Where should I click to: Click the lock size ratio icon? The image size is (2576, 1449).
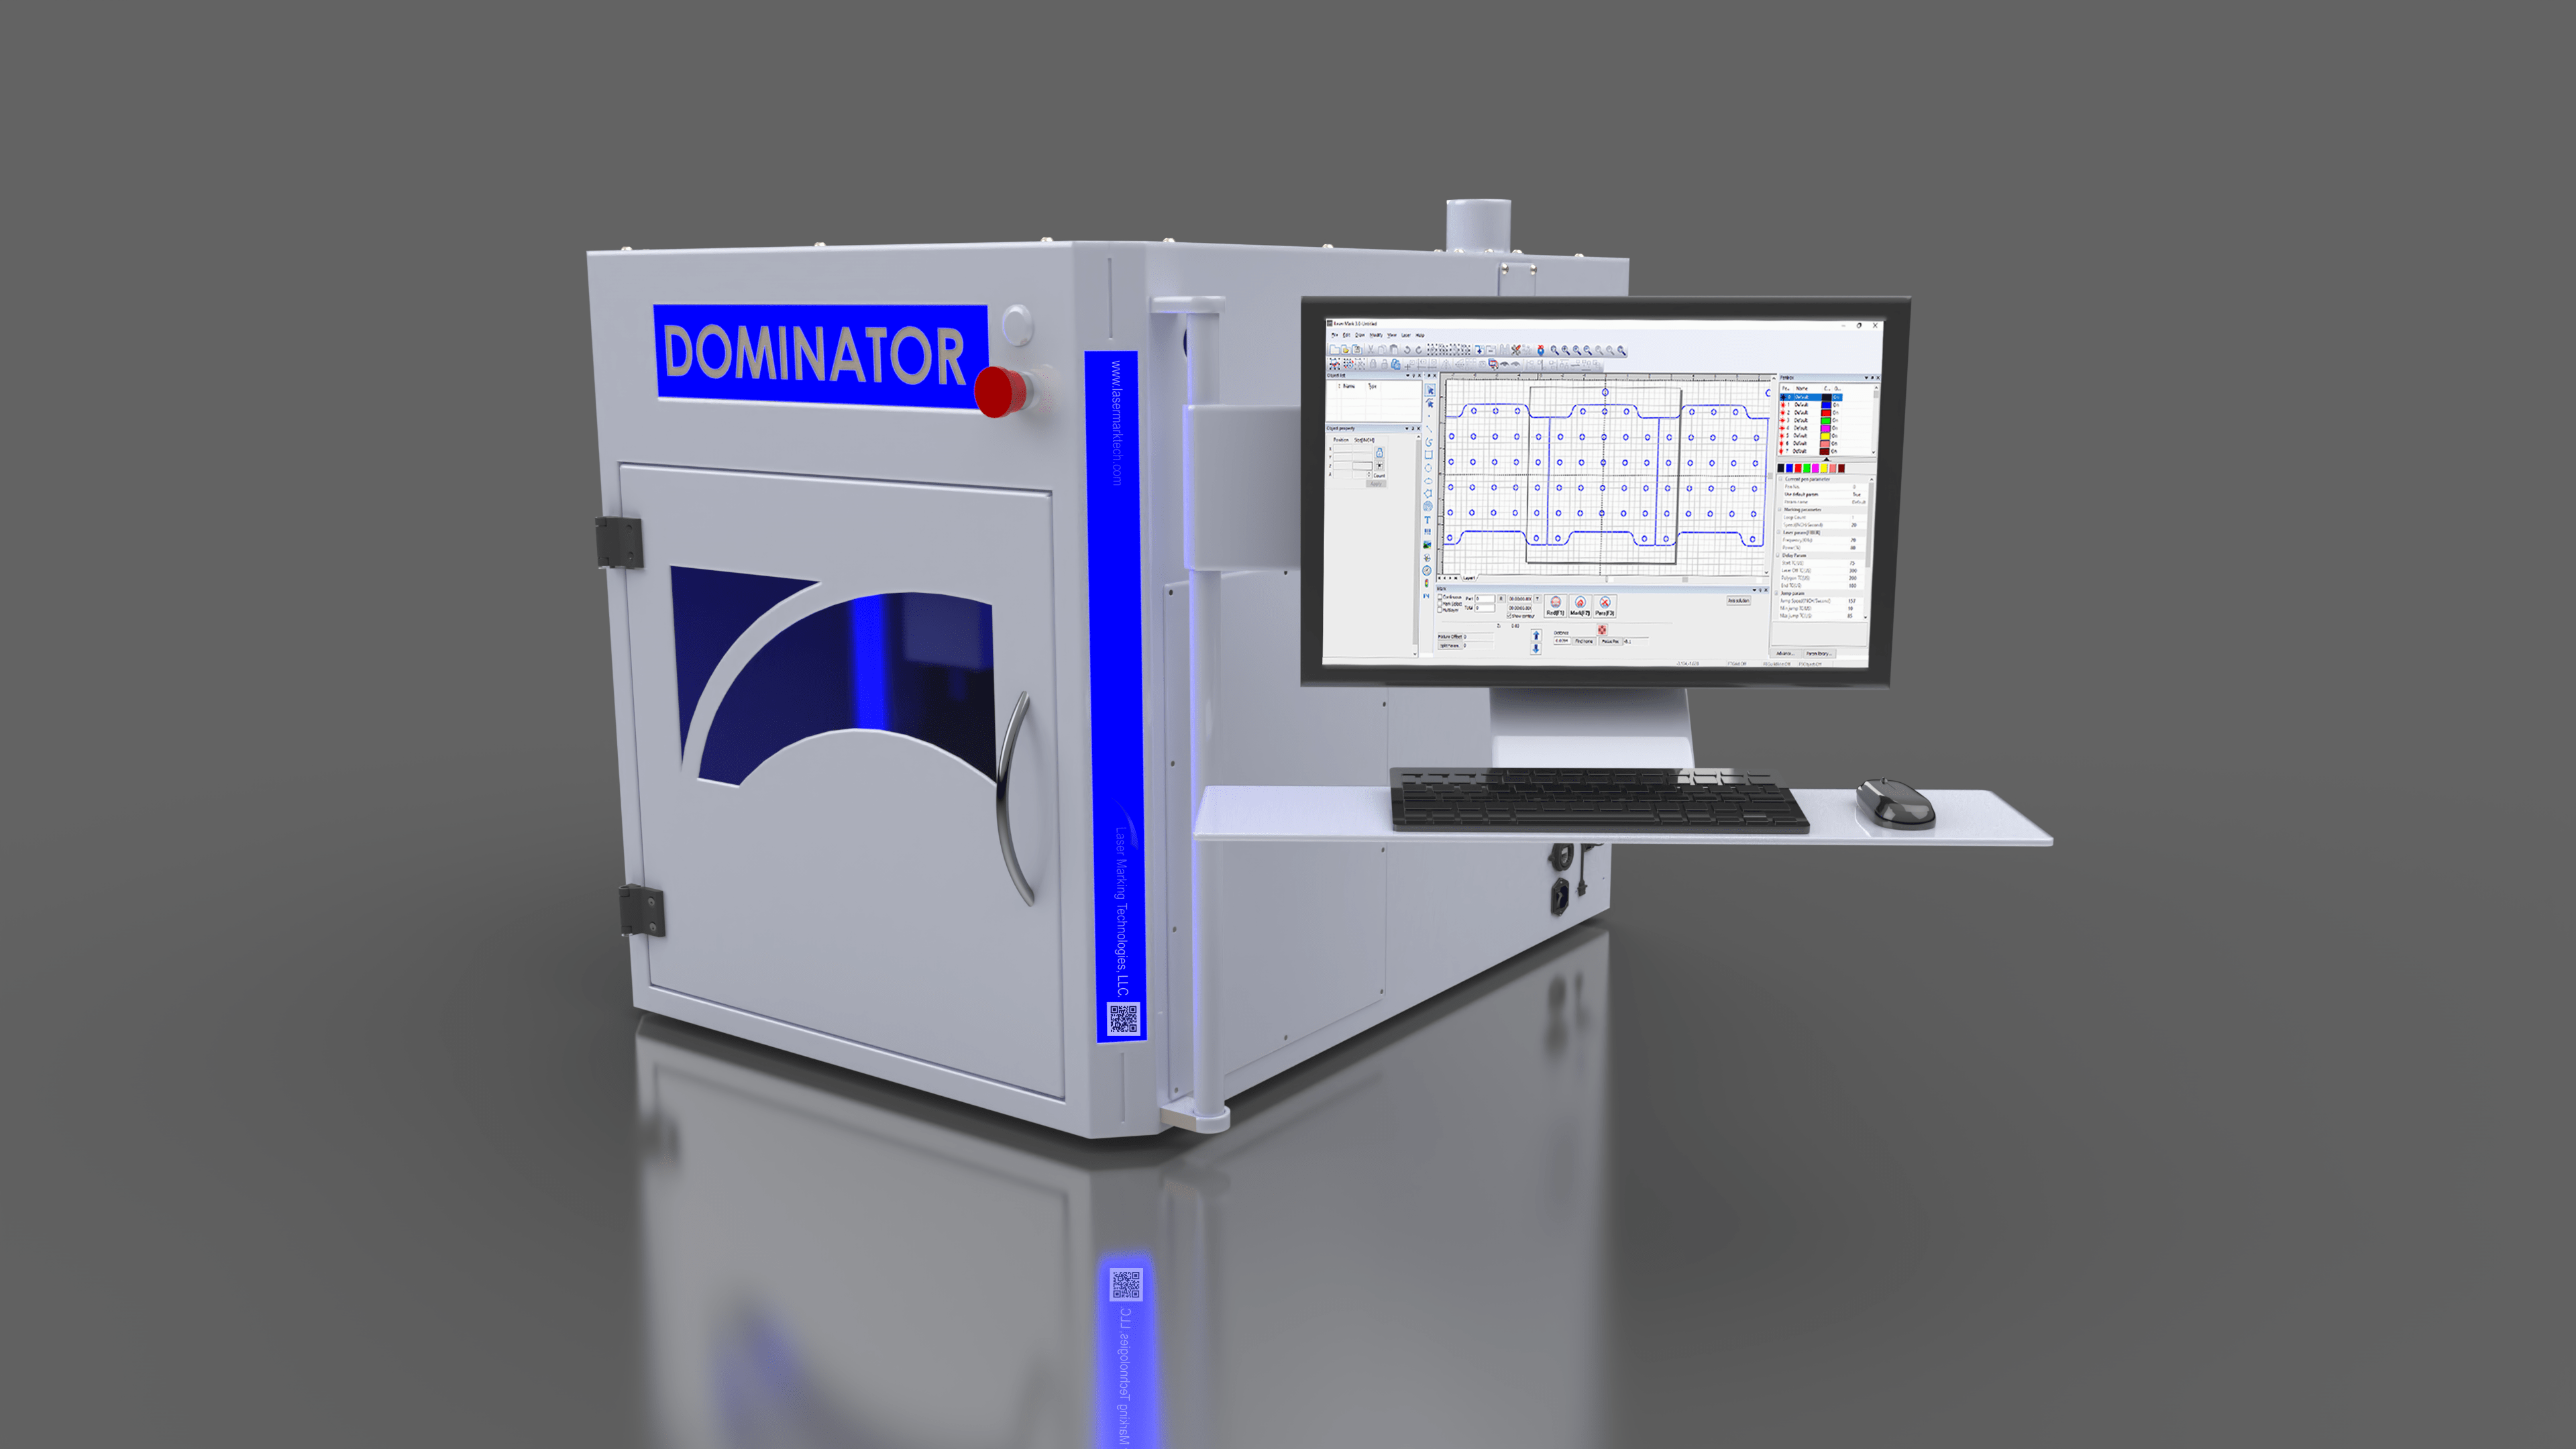tap(1380, 453)
